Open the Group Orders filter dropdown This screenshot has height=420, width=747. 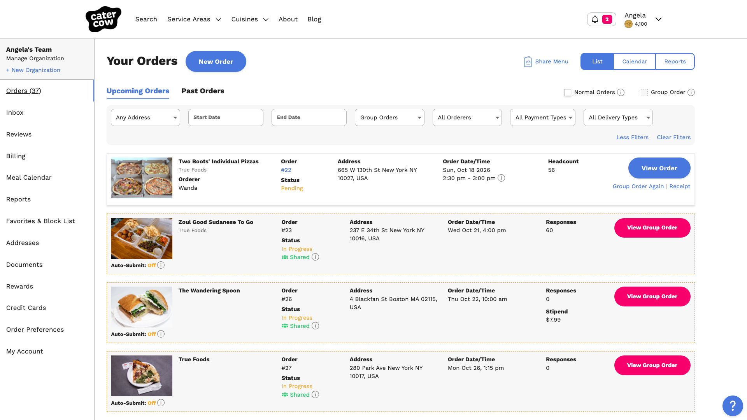pos(389,117)
